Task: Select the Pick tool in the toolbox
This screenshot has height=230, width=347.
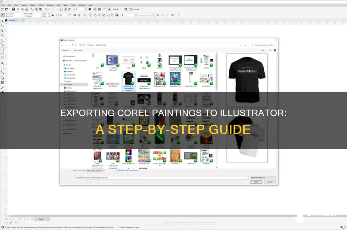Action: point(2,21)
